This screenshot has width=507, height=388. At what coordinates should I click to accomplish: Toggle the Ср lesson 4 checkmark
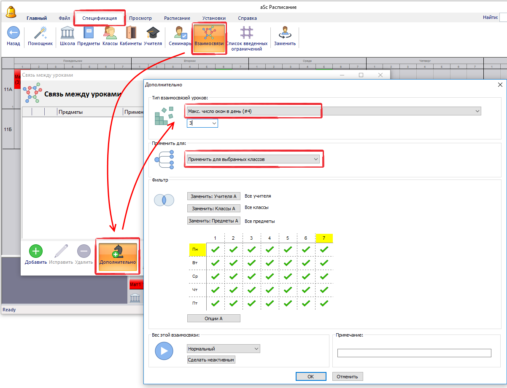click(270, 277)
